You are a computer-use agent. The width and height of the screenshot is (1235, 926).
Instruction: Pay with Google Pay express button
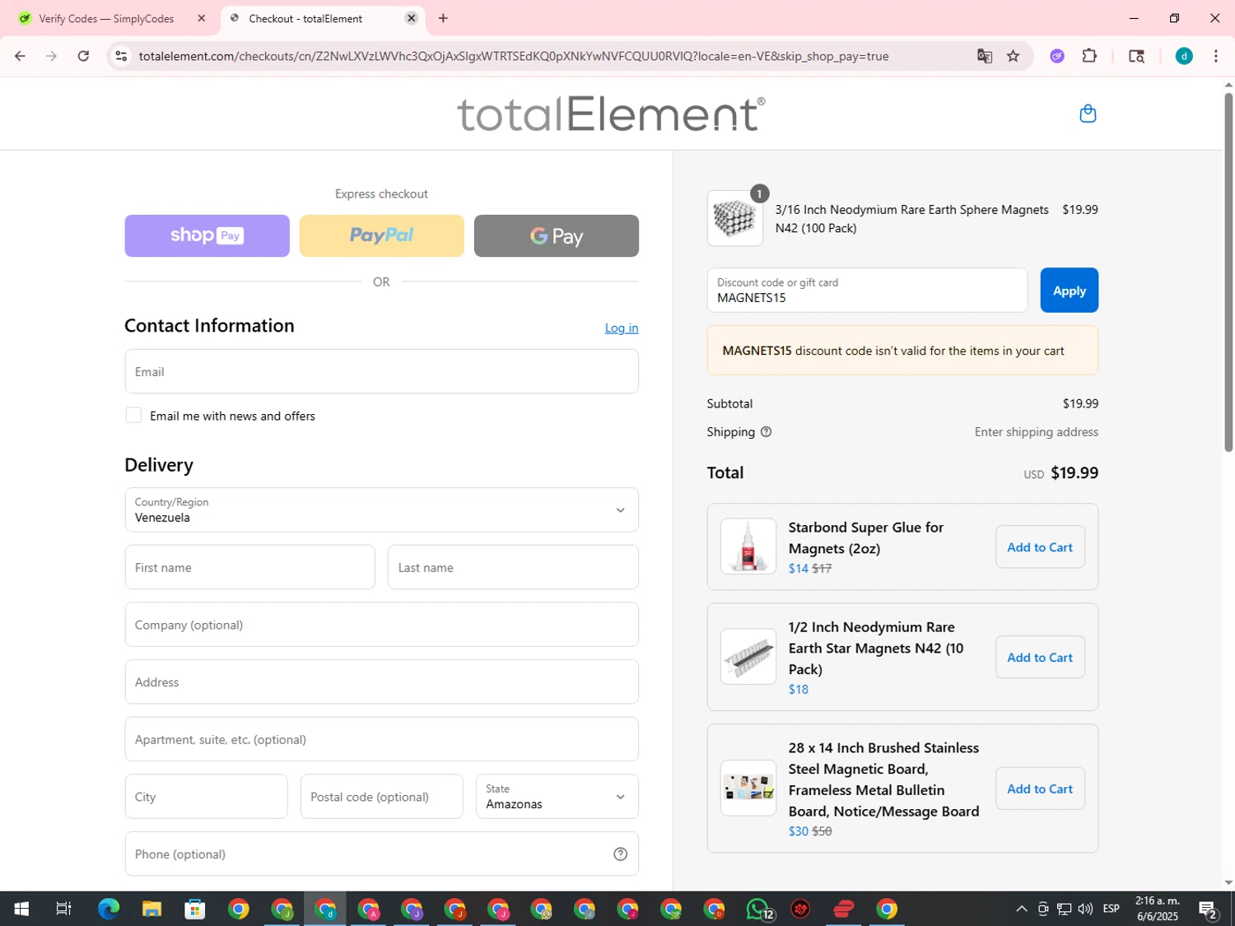[556, 235]
